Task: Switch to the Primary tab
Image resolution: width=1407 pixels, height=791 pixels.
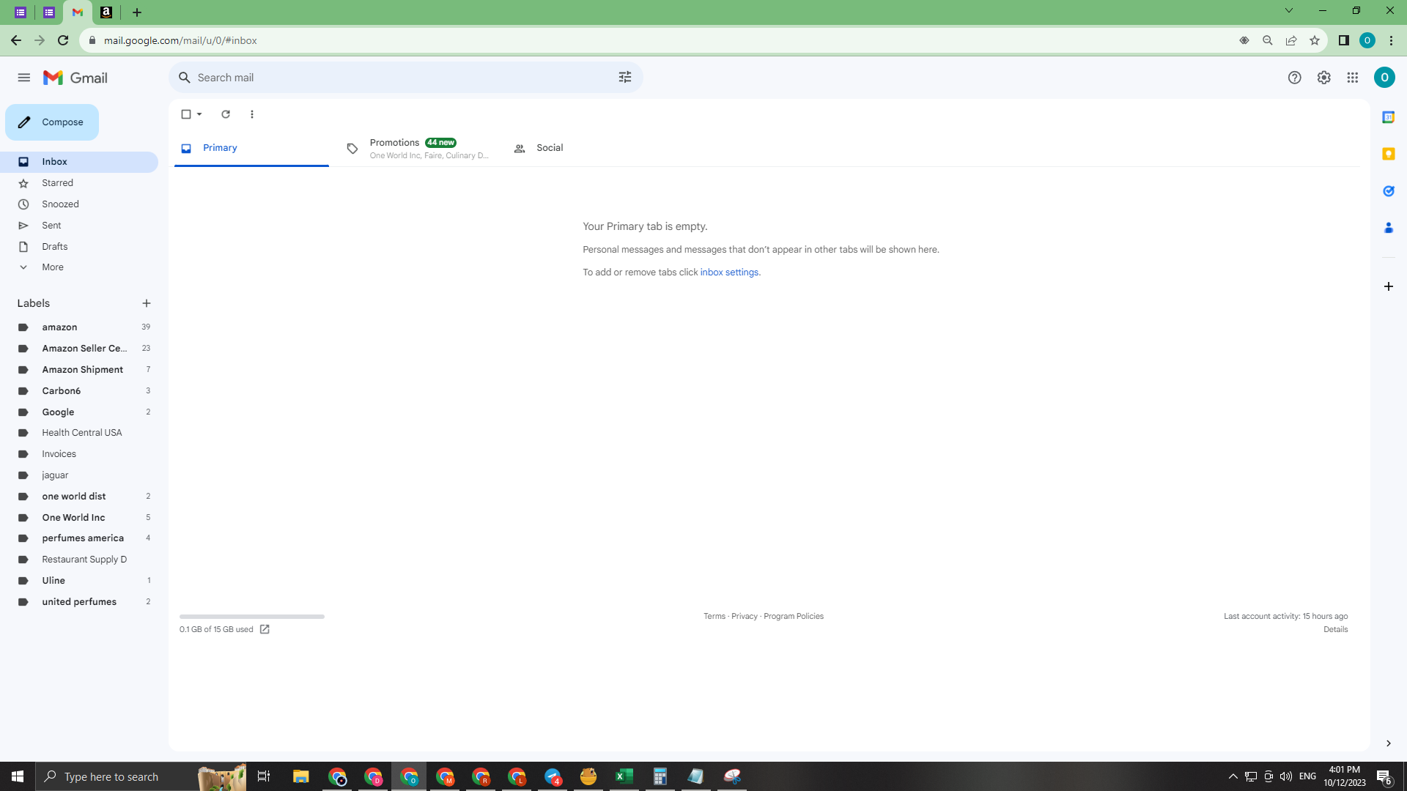Action: [x=251, y=148]
